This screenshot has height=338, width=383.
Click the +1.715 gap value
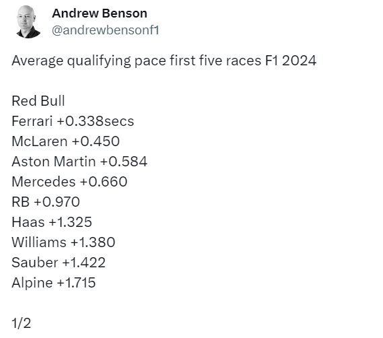pyautogui.click(x=76, y=283)
